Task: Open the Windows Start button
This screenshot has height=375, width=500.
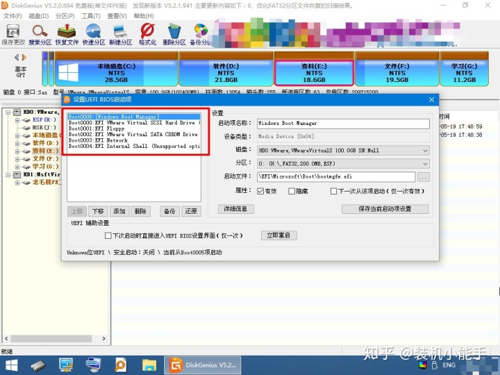Action: [x=12, y=365]
